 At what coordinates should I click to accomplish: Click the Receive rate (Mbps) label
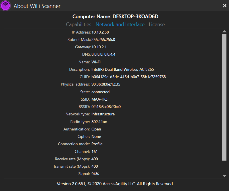72,159
